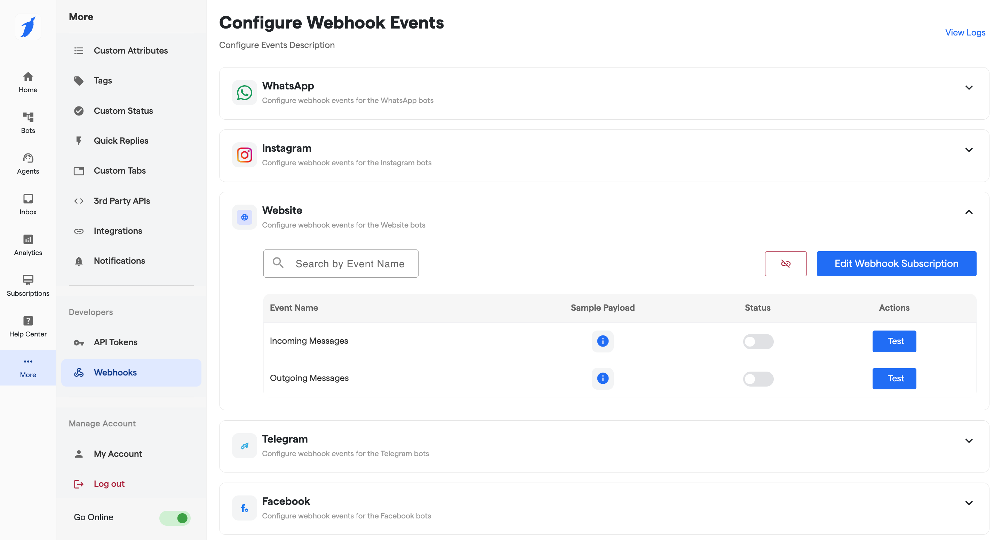
Task: Click Edit Webhook Subscription button
Action: [x=896, y=264]
